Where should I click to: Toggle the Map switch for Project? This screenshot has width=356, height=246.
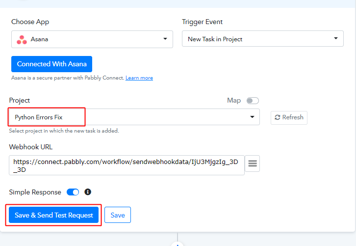[253, 101]
